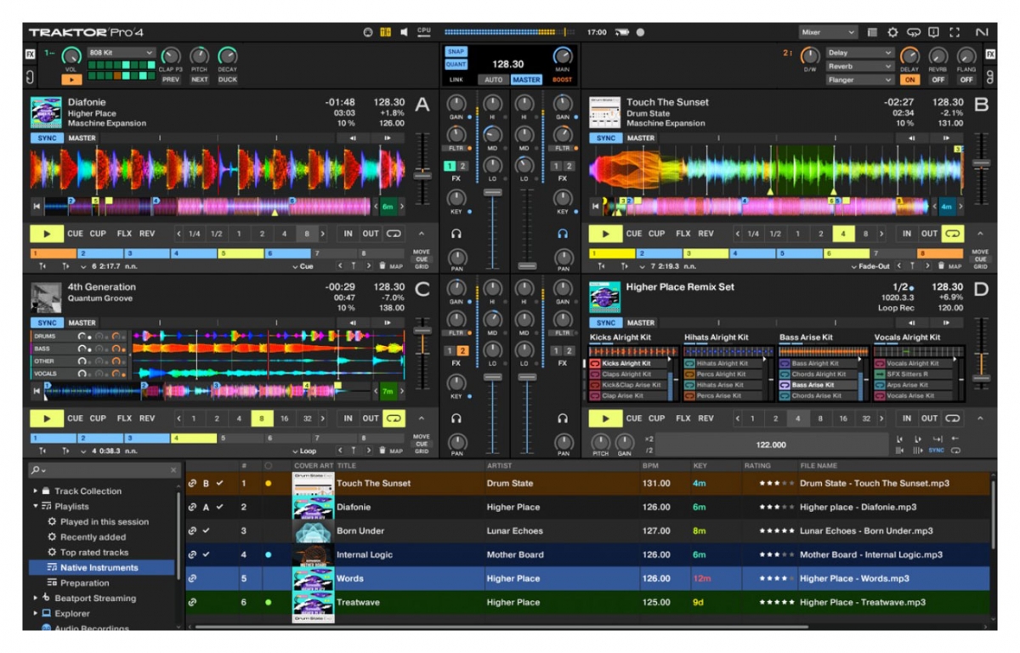
Task: Click the PREV button in the pattern player
Action: [x=171, y=80]
